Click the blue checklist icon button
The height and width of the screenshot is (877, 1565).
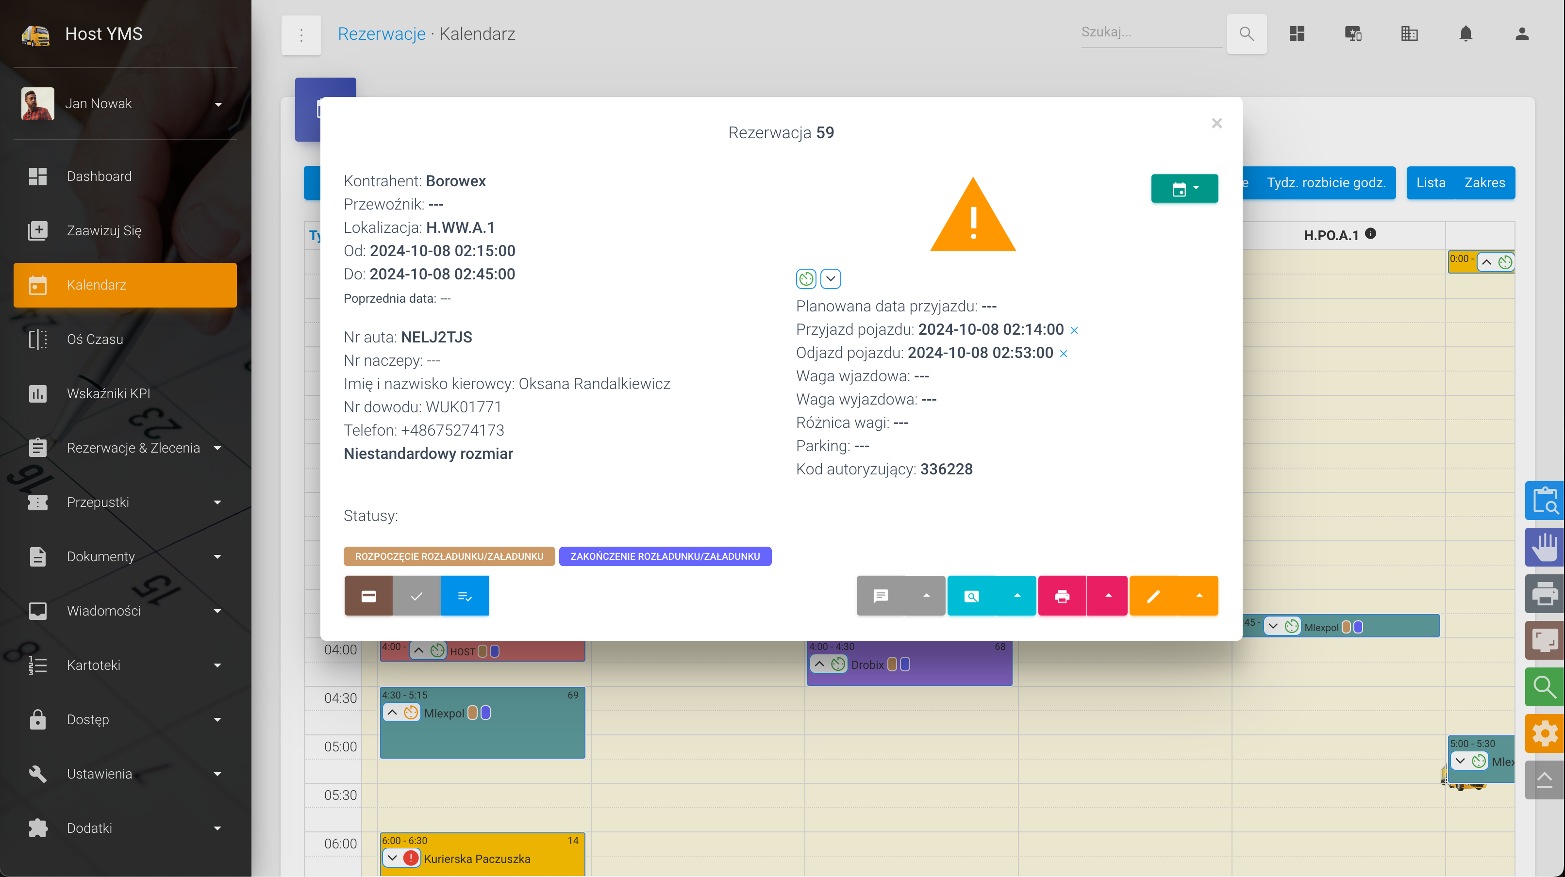(x=464, y=596)
